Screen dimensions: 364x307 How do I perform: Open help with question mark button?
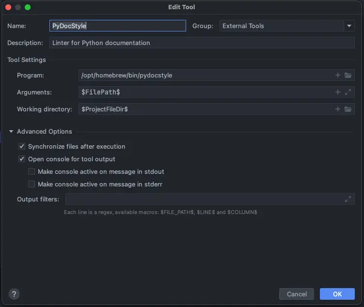pos(14,294)
